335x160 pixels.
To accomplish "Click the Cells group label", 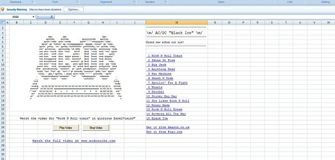I will (290, 2).
